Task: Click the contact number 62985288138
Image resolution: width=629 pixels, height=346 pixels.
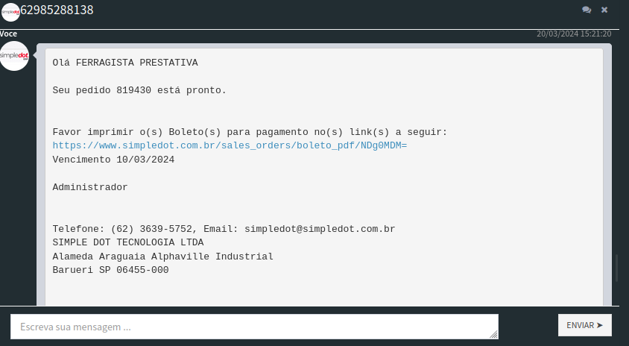Action: click(x=57, y=10)
